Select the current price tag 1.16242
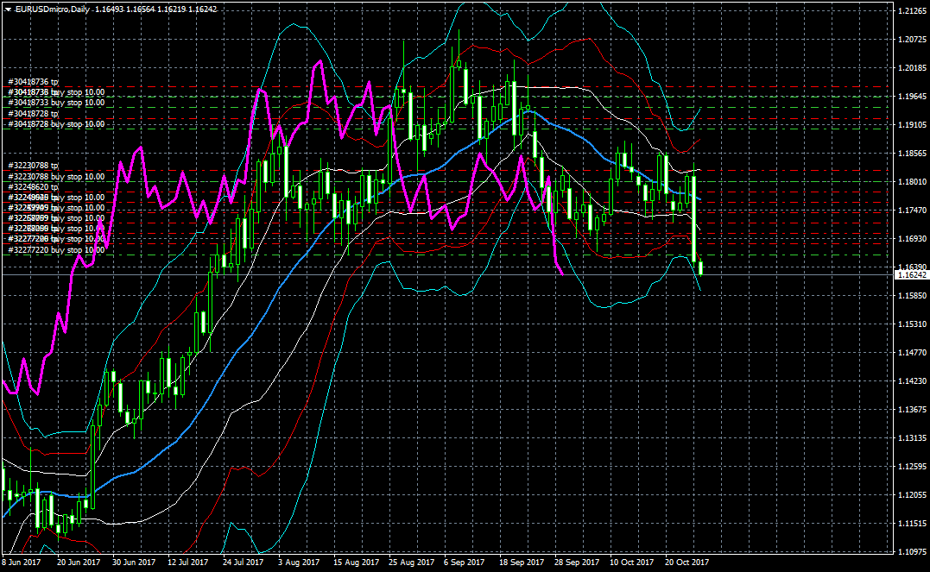Image resolution: width=930 pixels, height=572 pixels. (x=911, y=275)
